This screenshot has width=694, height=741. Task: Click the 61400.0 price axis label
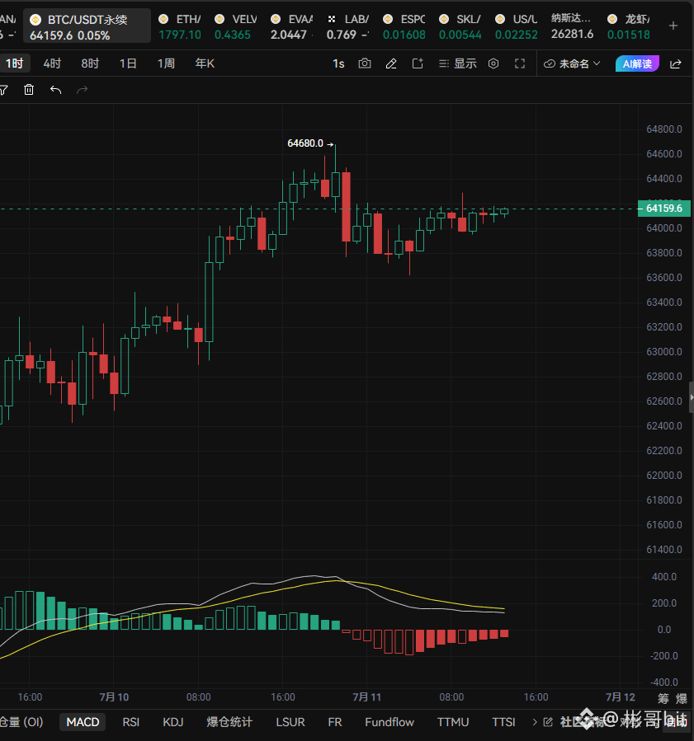tap(664, 550)
